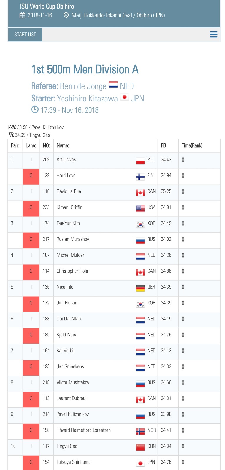Click the Norway flag in Håvard Lorentzen row

[140, 431]
